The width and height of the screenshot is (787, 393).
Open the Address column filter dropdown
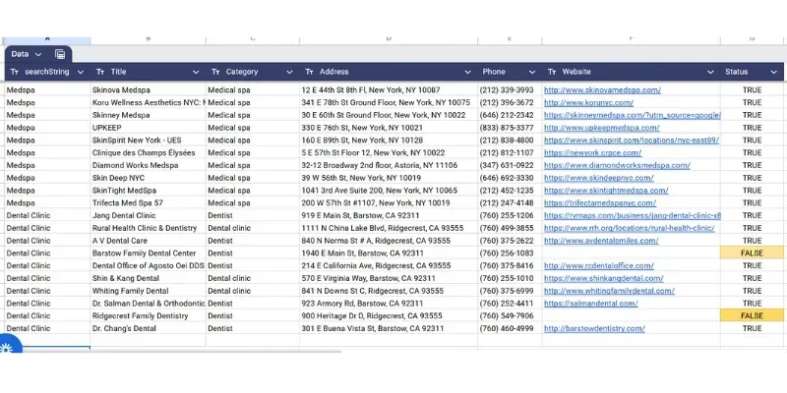tap(468, 72)
